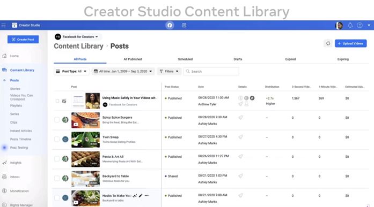Open Clips in the sidebar

(x=13, y=122)
